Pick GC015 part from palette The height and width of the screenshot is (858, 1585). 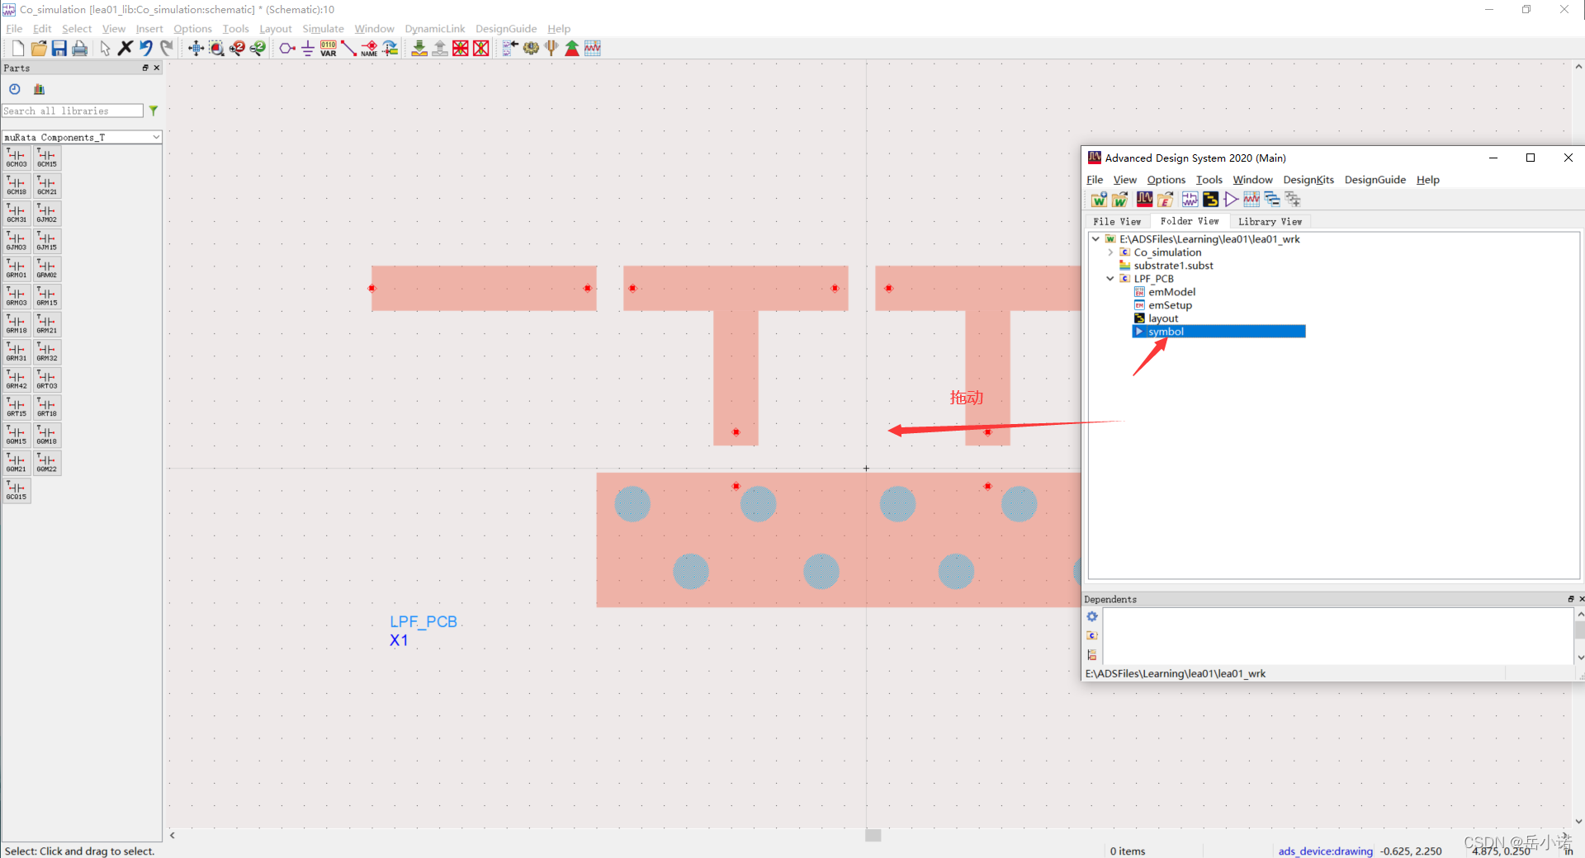[x=17, y=490]
